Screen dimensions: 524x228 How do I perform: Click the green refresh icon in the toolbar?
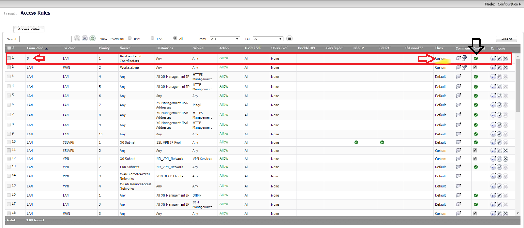tap(92, 39)
